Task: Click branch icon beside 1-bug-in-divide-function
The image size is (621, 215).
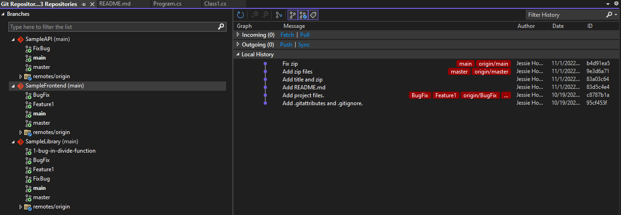Action: (x=28, y=151)
